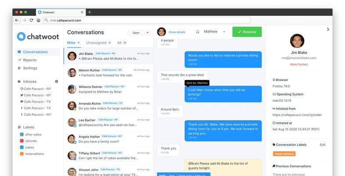Click the Labels hash icon
The height and width of the screenshot is (176, 345).
(x=19, y=127)
